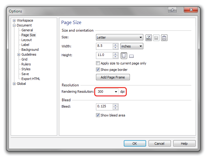Expand the Global tree node
206x156 pixels.
14,84
